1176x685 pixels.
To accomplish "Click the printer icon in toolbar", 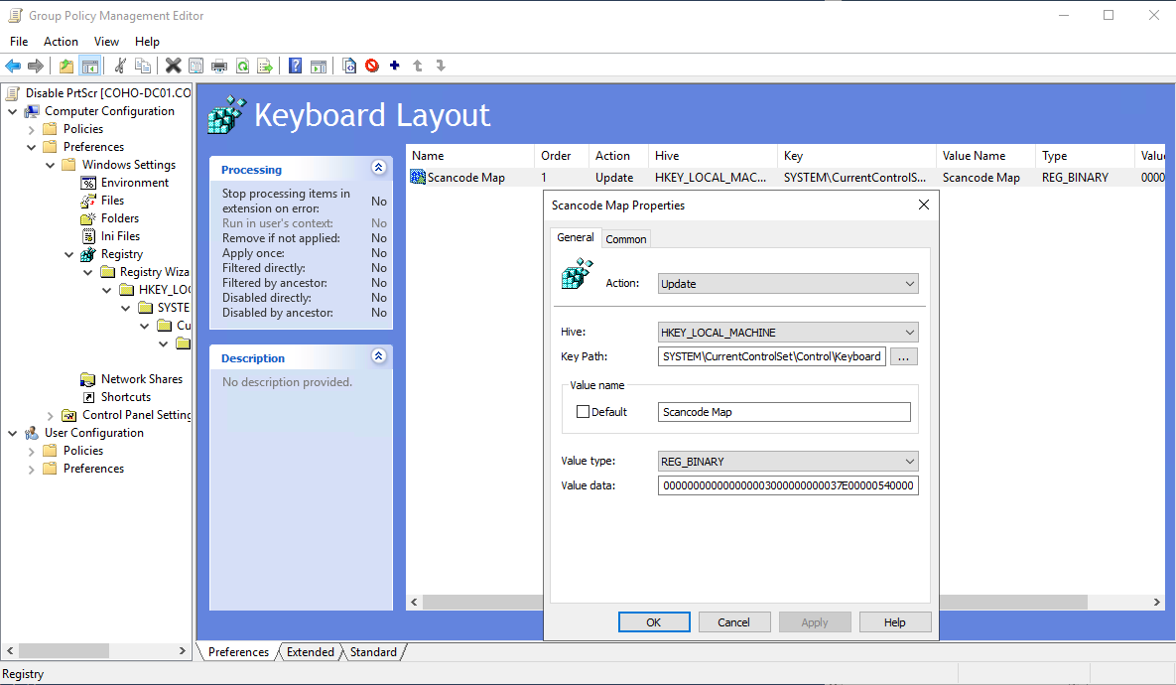I will (218, 67).
